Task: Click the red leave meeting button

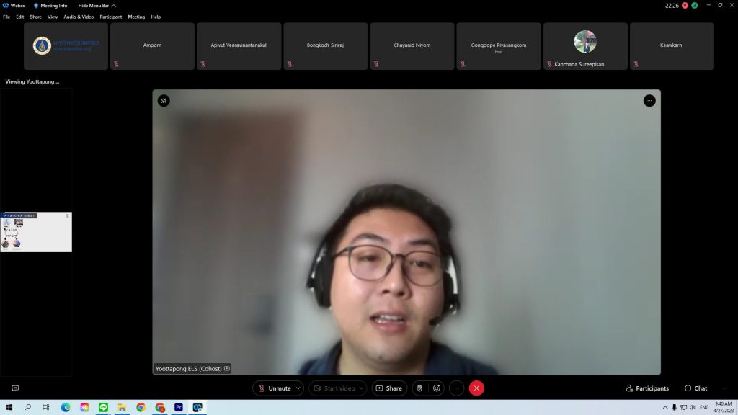Action: pos(476,388)
